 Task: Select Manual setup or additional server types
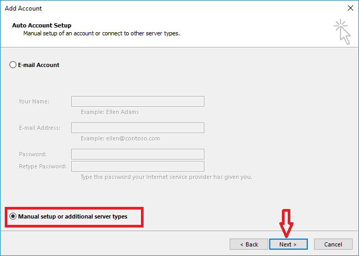point(13,216)
